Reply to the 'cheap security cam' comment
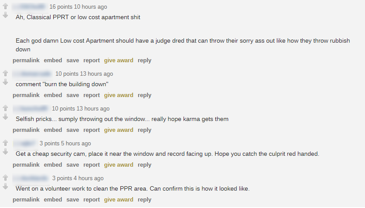 [x=144, y=165]
